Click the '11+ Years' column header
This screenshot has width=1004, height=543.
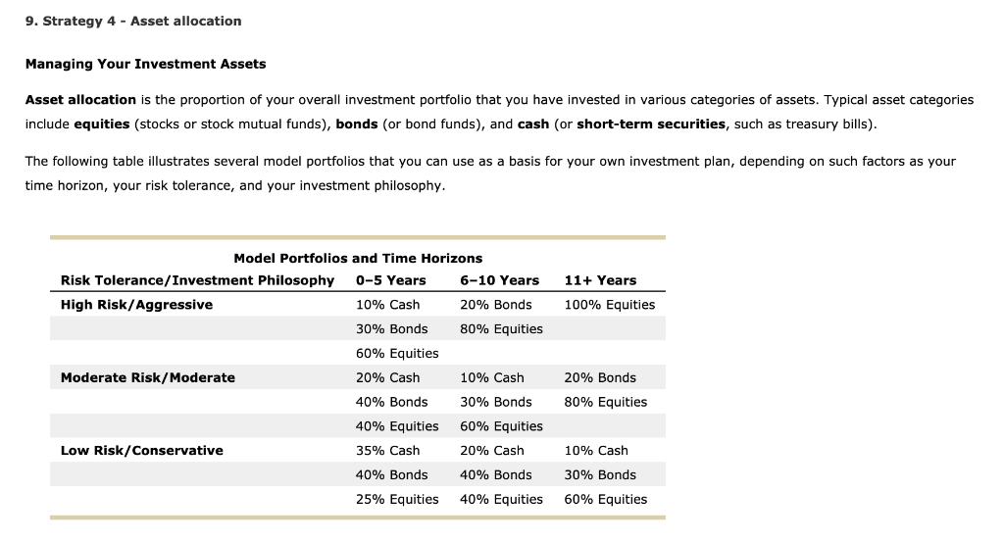[x=600, y=280]
